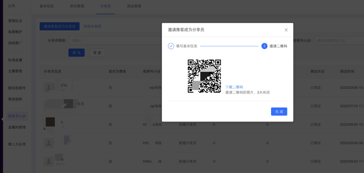Click the 筛选 filter button
Image resolution: width=364 pixels, height=173 pixels.
76,53
